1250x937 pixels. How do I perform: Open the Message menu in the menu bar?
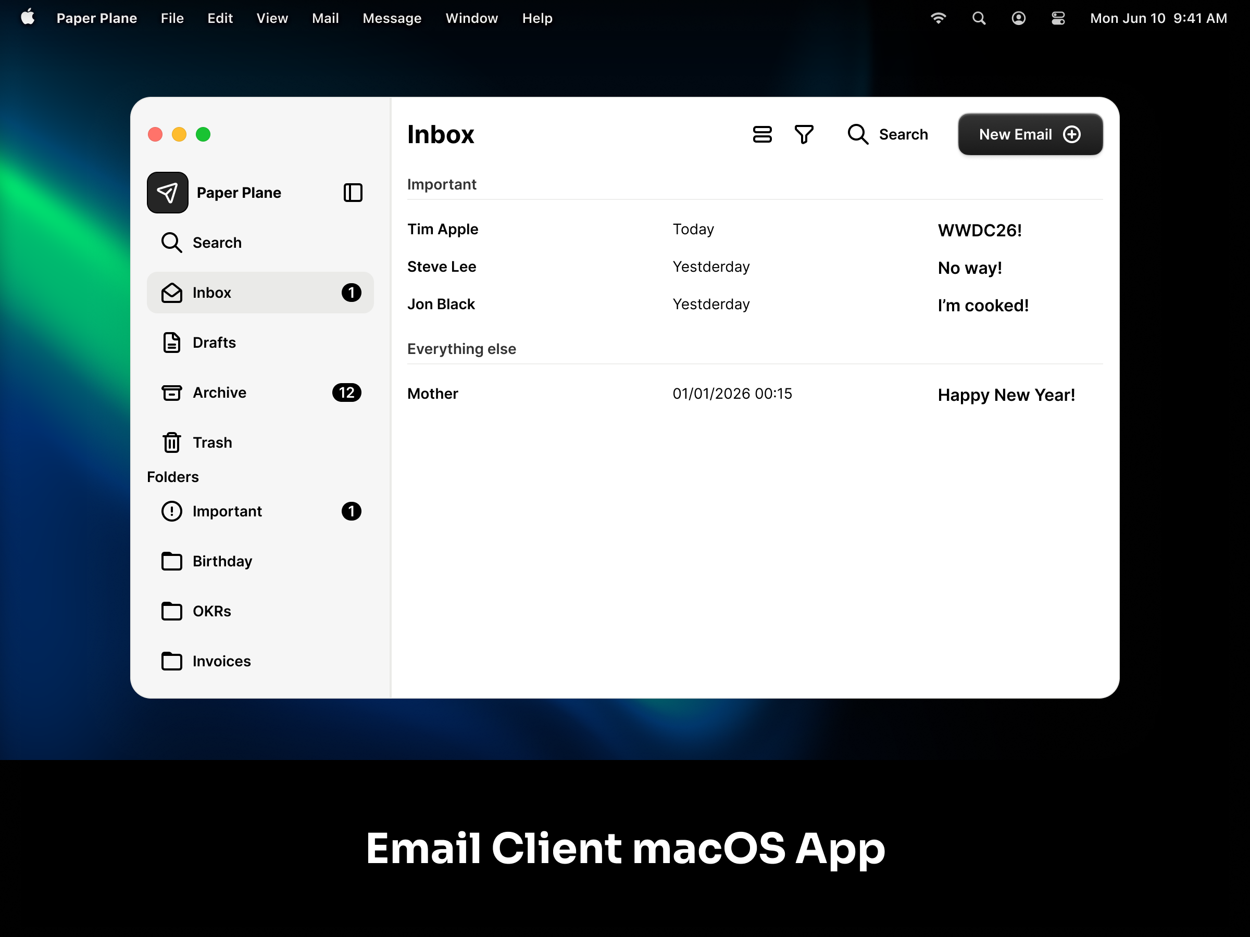[x=392, y=18]
